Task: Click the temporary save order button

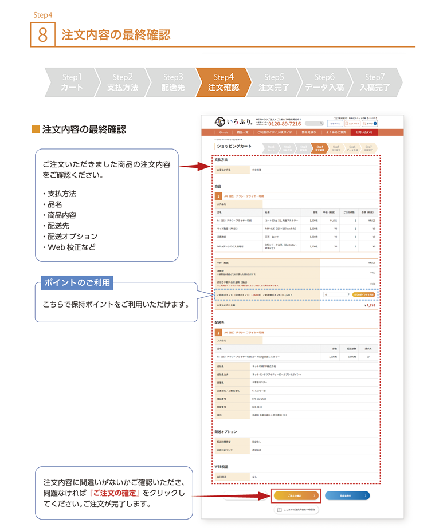Action: coord(296,509)
